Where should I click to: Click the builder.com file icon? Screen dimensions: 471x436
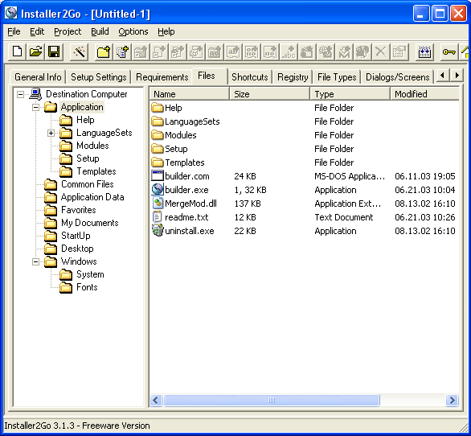157,176
